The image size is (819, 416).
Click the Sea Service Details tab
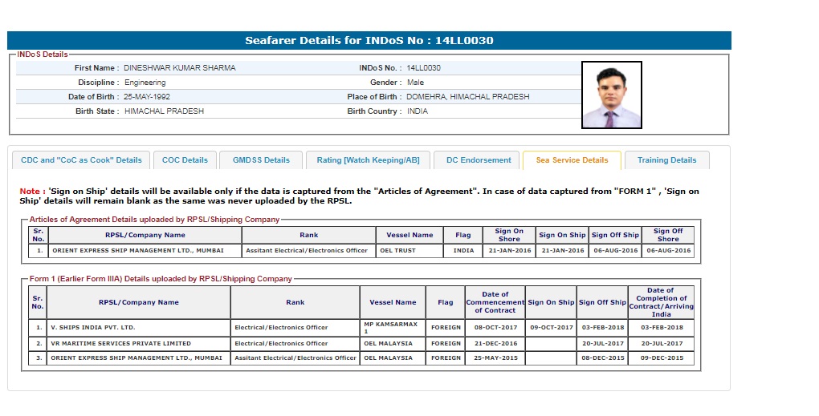coord(572,160)
